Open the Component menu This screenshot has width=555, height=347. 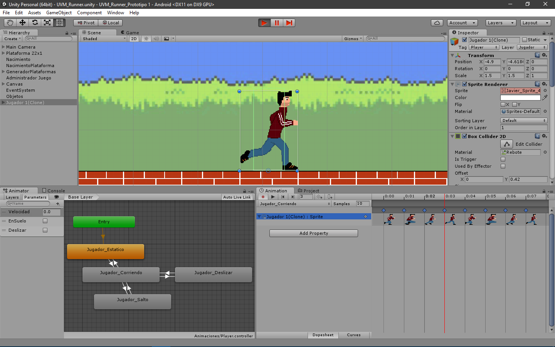point(89,13)
